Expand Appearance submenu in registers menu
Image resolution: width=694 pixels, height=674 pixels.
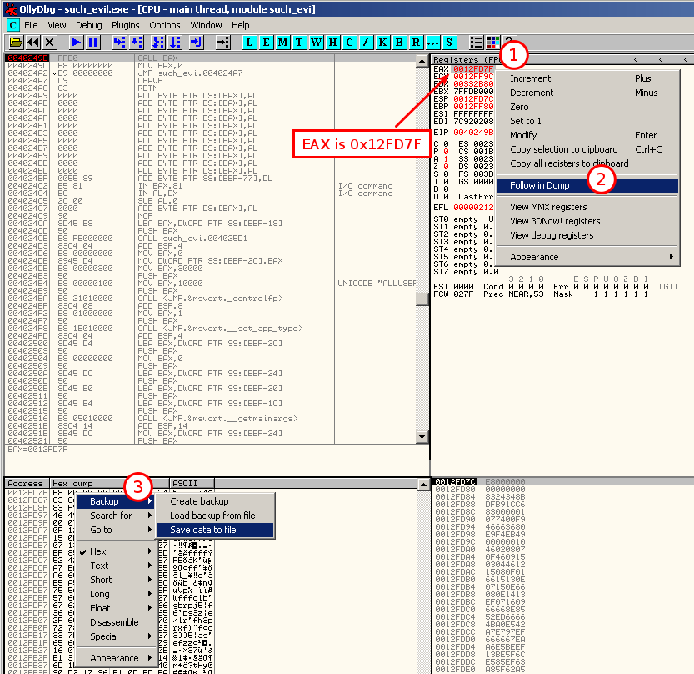pos(534,257)
